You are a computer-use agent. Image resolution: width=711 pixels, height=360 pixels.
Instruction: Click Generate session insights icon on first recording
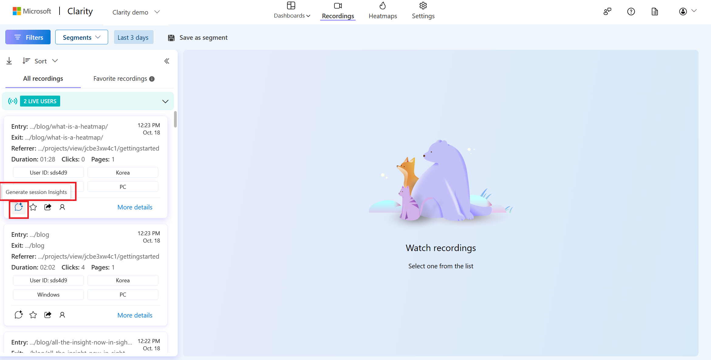tap(19, 207)
